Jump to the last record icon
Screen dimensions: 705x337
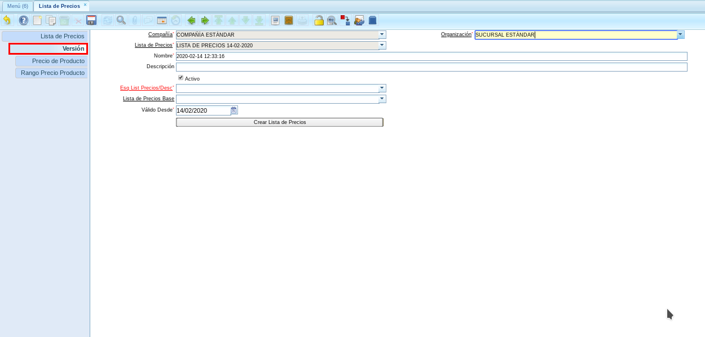click(259, 20)
